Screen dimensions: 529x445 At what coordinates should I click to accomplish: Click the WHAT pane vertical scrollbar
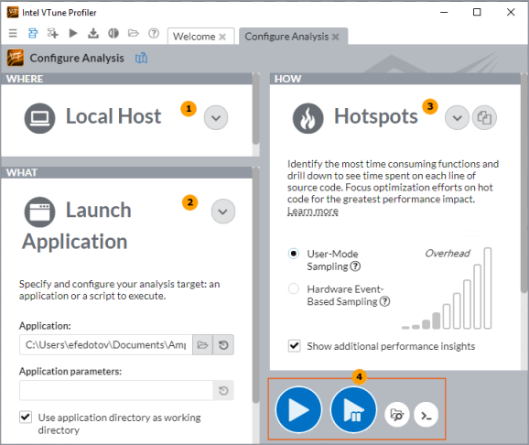(256, 286)
